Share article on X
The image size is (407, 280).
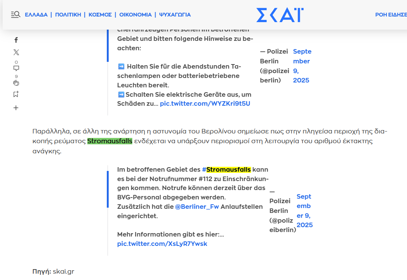(16, 52)
